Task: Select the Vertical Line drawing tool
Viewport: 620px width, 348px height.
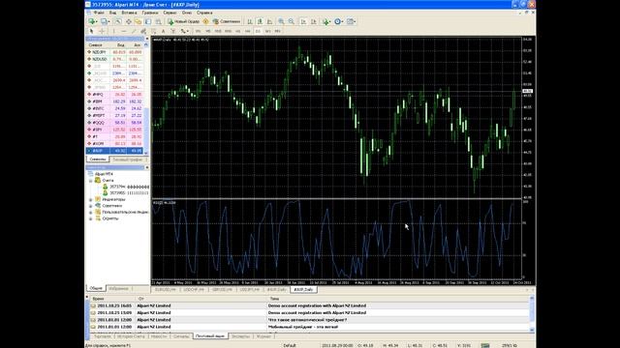Action: 114,31
